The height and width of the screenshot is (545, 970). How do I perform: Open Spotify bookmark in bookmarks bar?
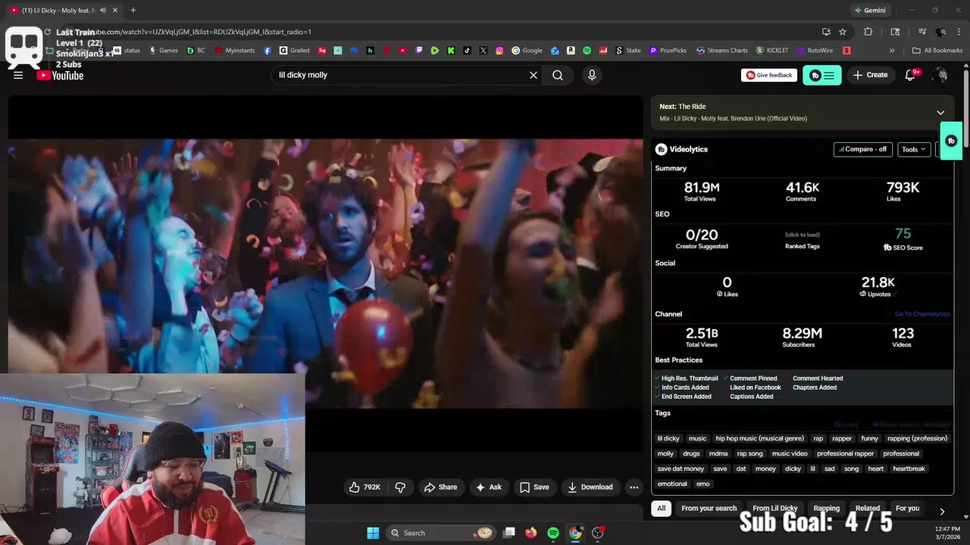tap(587, 51)
